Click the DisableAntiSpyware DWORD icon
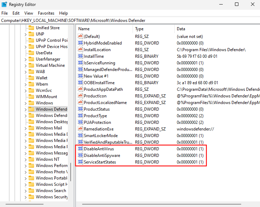260x207 pixels. click(x=80, y=156)
